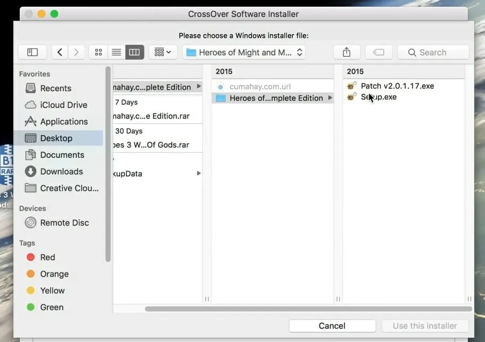This screenshot has height=342, width=485.
Task: Click the Cancel button
Action: click(332, 326)
